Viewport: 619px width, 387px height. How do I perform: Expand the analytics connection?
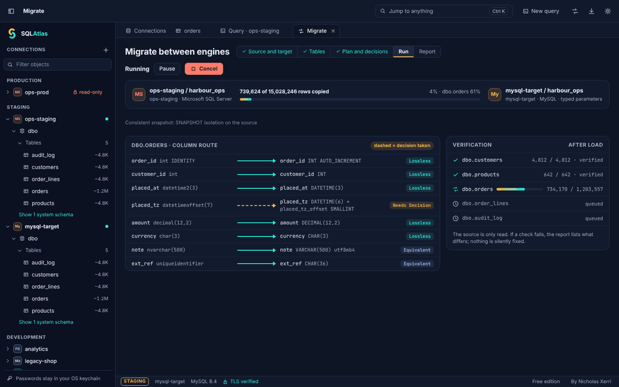coord(7,349)
